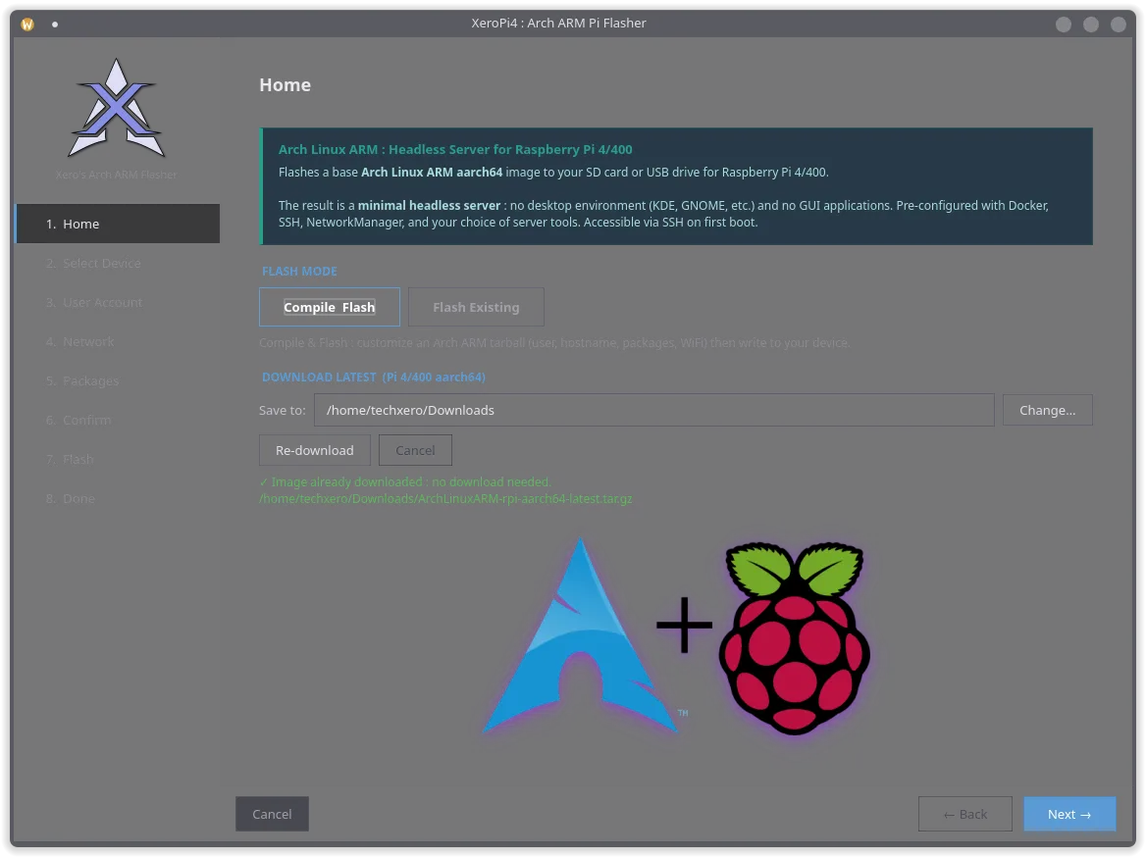
Task: Go to User Account step
Action: click(x=117, y=302)
